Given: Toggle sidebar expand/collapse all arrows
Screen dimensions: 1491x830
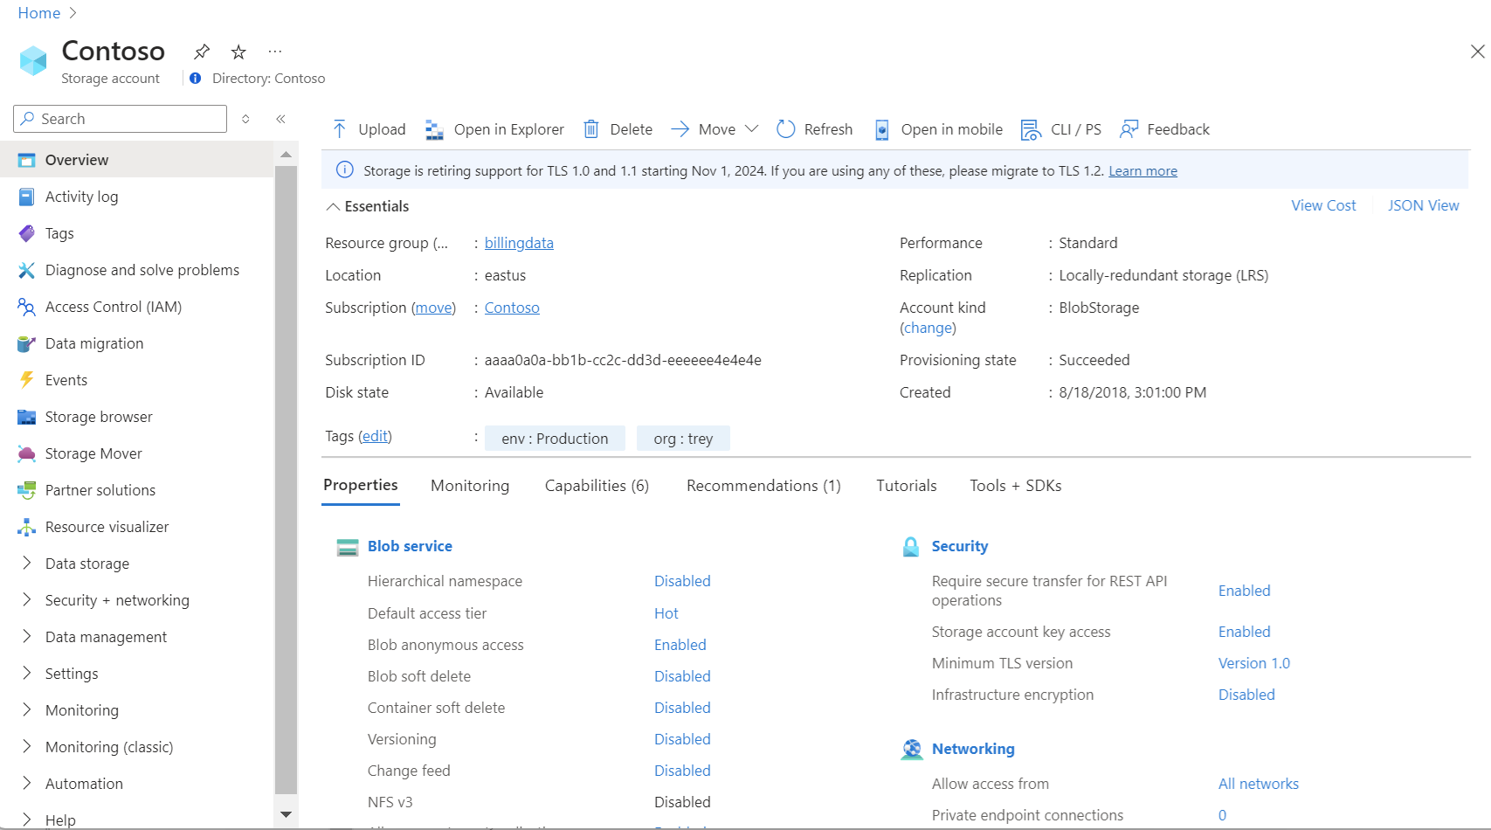Looking at the screenshot, I should click(x=245, y=119).
